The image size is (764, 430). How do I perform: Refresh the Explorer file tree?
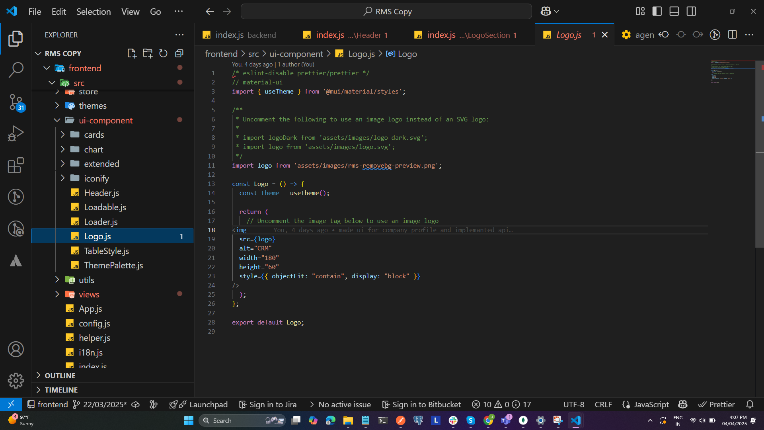163,53
